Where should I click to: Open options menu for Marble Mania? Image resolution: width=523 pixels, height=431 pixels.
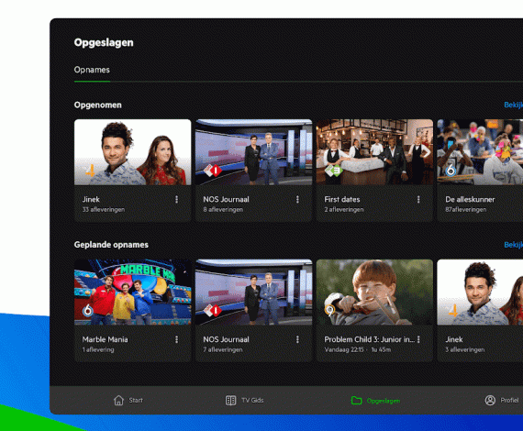[176, 339]
